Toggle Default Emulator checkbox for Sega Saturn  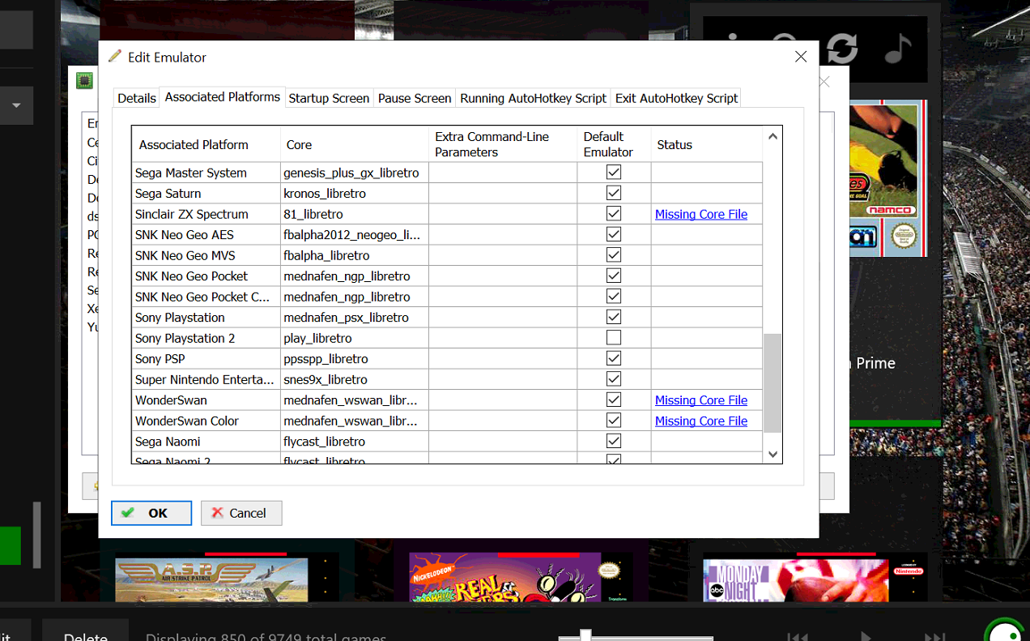(614, 193)
